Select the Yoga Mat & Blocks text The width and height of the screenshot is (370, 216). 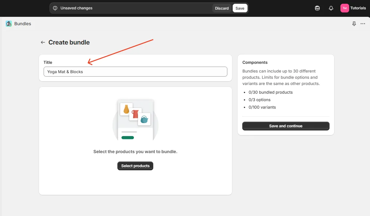64,72
